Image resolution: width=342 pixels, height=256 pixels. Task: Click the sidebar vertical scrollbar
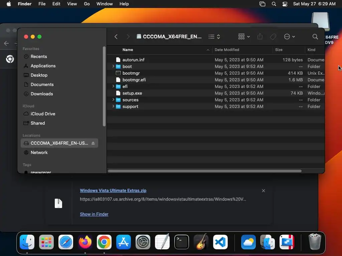104,86
